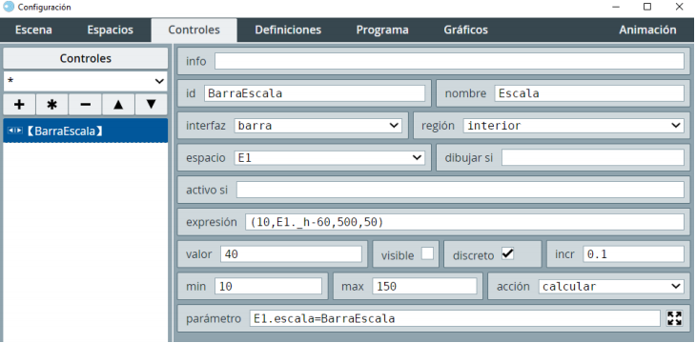The image size is (696, 343).
Task: Open the acción dropdown set to calcular
Action: coord(611,287)
